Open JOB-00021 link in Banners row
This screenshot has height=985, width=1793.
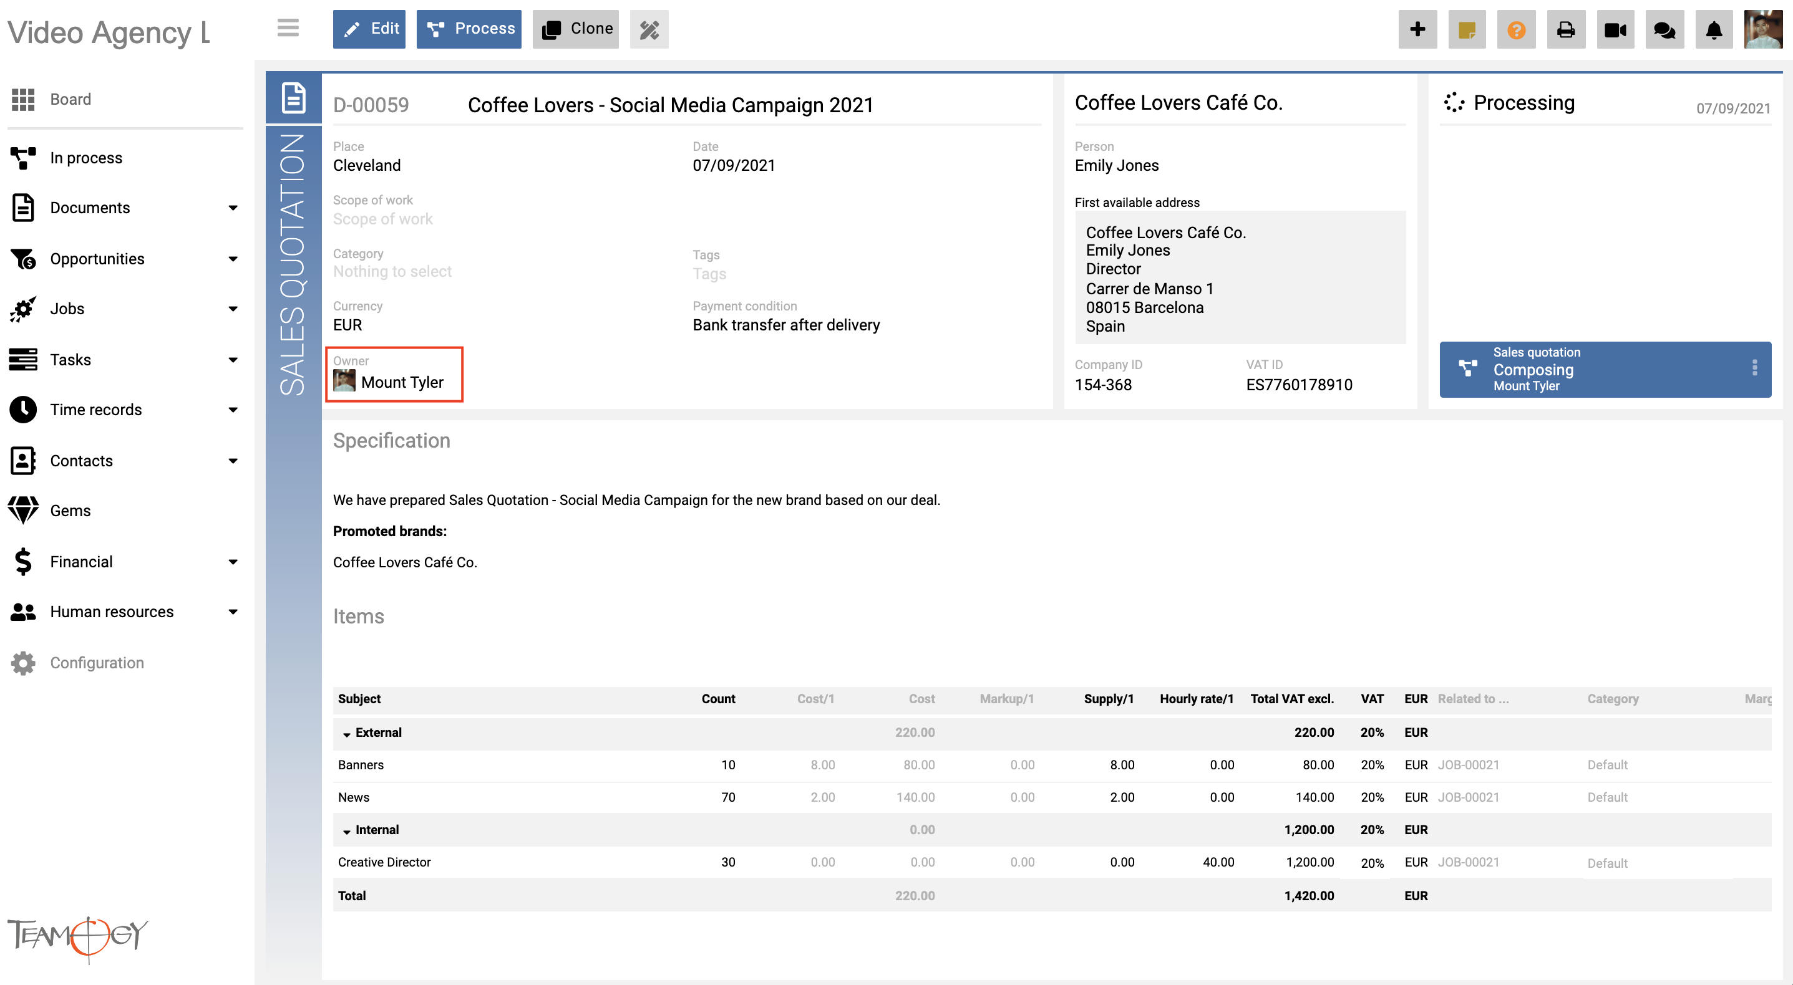[1468, 765]
